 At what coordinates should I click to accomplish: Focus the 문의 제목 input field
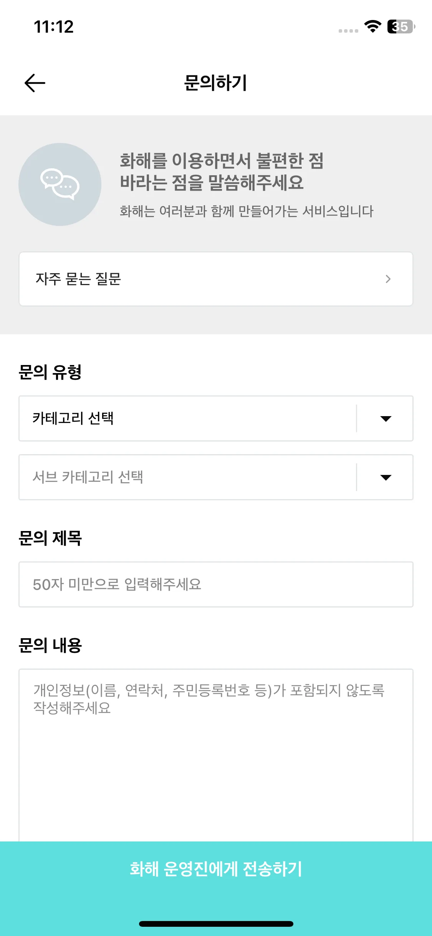[x=216, y=584]
